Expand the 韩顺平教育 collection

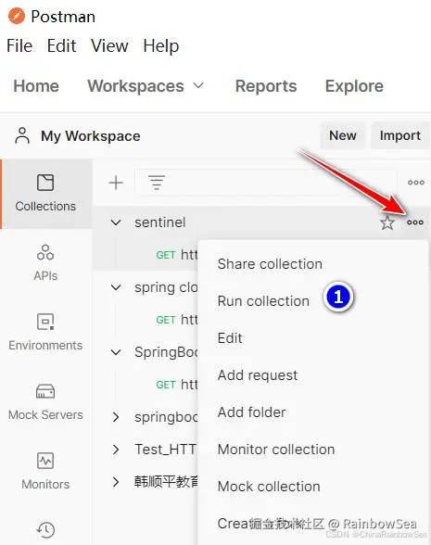(116, 482)
